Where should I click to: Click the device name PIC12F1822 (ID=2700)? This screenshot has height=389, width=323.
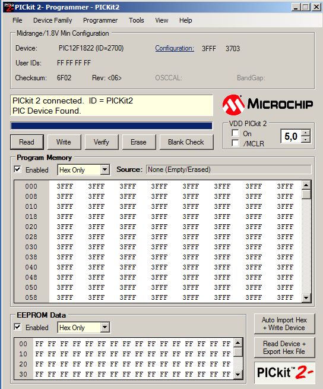[x=91, y=48]
